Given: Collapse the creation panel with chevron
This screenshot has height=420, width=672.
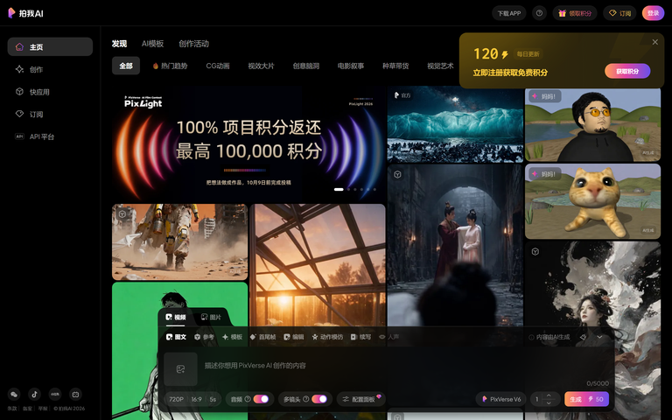Looking at the screenshot, I should [599, 337].
